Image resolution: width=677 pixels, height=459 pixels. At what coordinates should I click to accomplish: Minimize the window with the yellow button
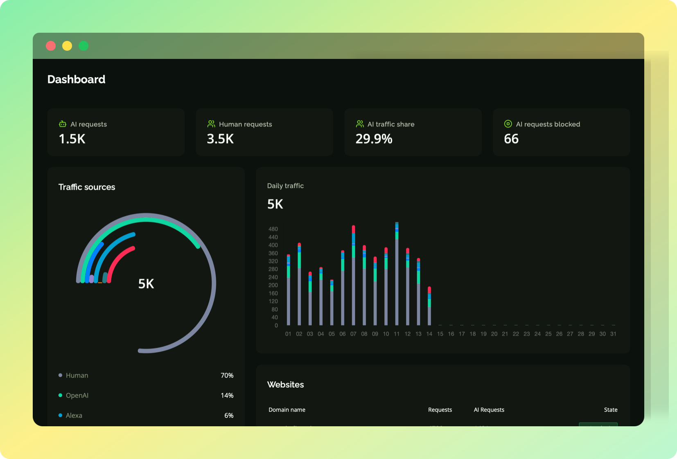click(67, 46)
